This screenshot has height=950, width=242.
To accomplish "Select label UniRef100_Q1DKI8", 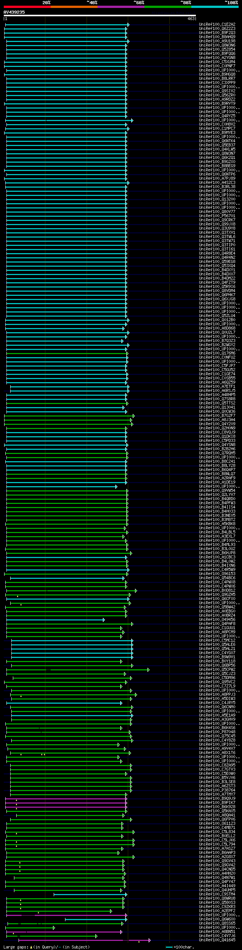I will click(x=217, y=437).
